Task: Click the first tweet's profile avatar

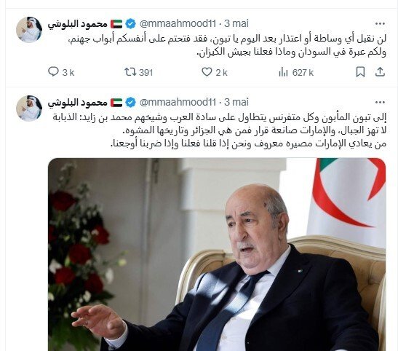Action: click(x=29, y=30)
